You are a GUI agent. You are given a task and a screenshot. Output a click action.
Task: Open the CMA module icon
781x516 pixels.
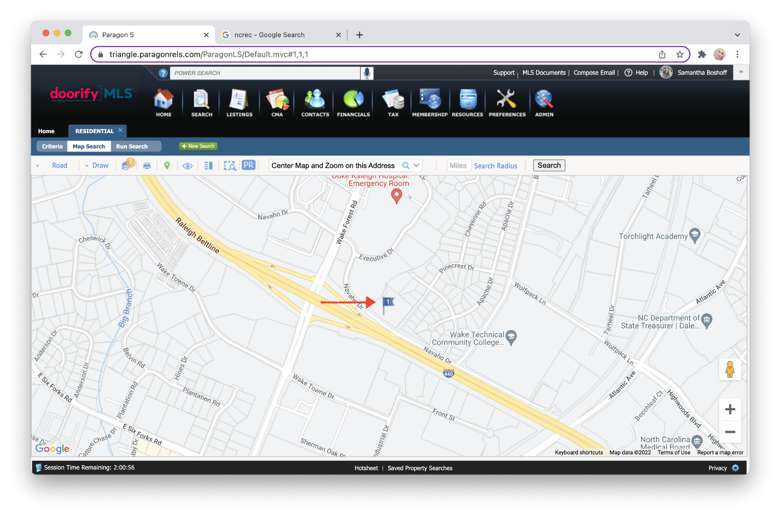point(277,103)
